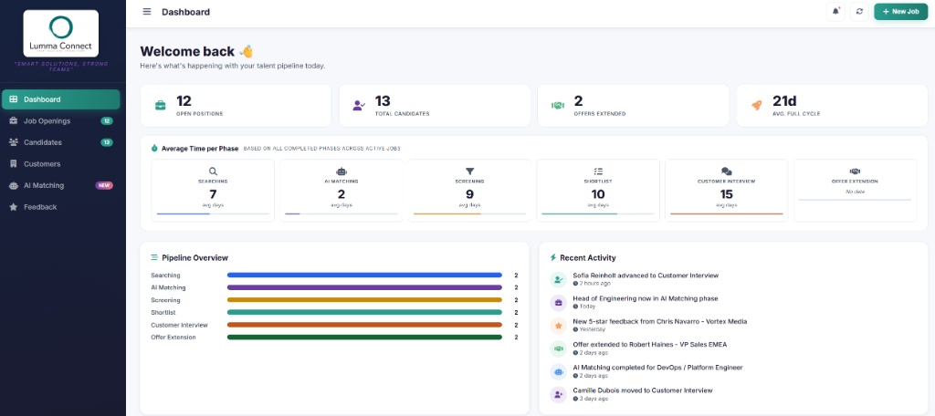Click the Offers Extended handshake icon
The height and width of the screenshot is (416, 935).
[x=558, y=106]
